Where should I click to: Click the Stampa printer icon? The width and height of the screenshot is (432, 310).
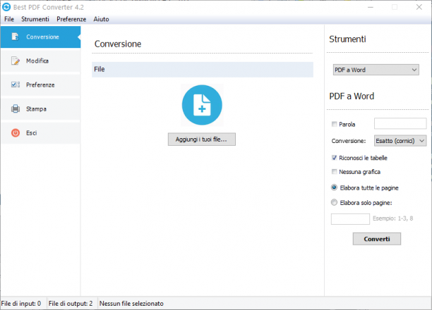16,108
